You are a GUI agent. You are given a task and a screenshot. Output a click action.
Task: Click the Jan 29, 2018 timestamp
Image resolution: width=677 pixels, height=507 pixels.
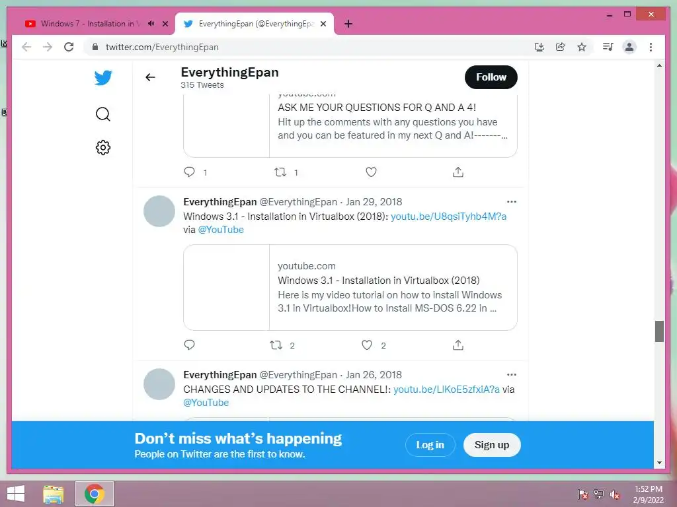point(374,202)
